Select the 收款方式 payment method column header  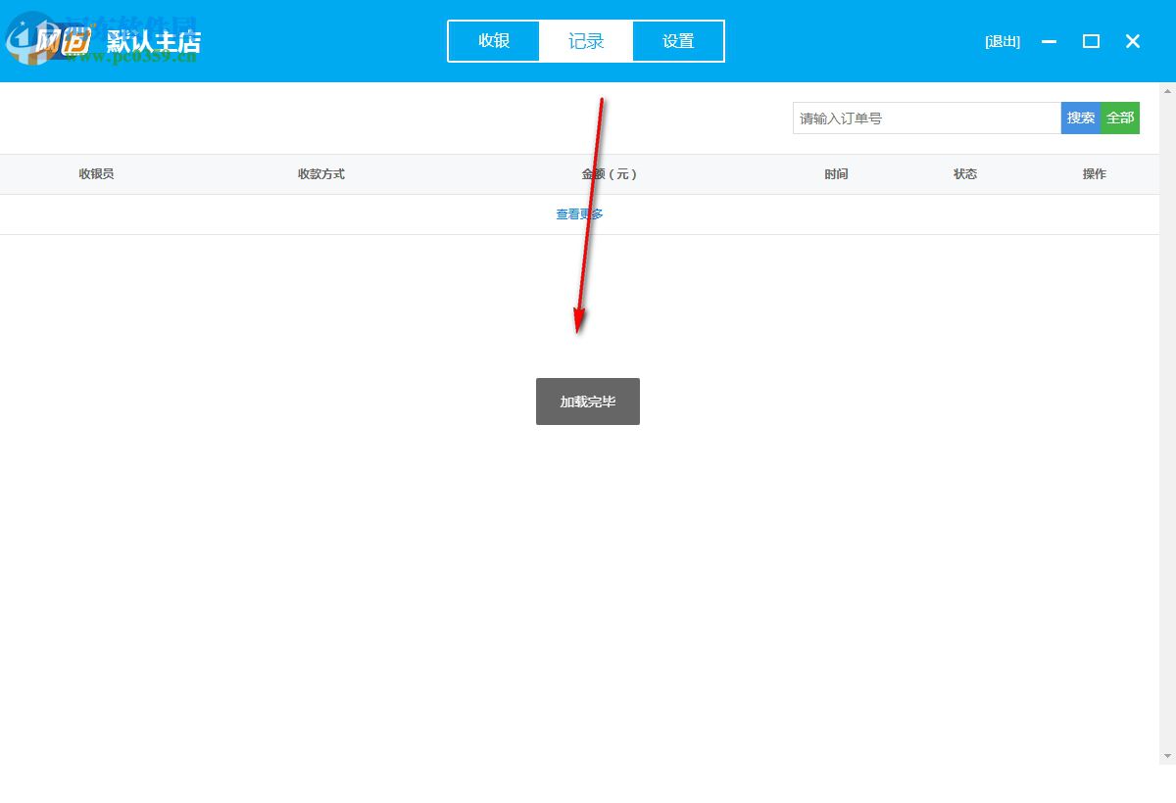320,173
